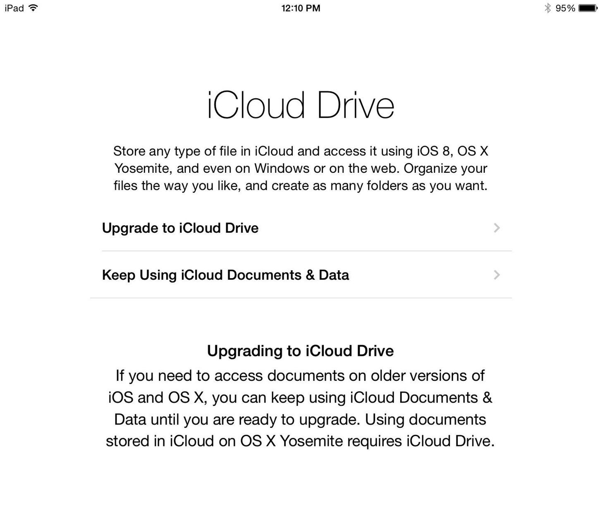Tap the 95% battery percentage text

click(x=565, y=7)
